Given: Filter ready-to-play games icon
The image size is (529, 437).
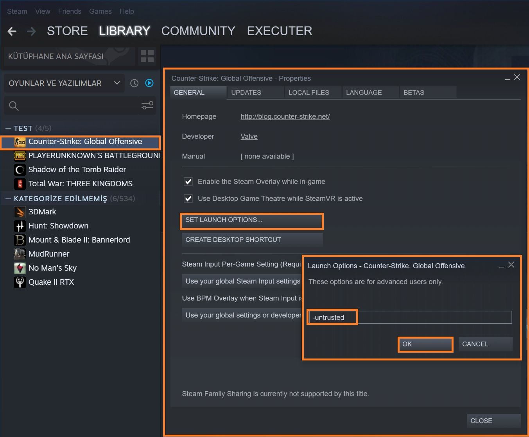Looking at the screenshot, I should [149, 83].
